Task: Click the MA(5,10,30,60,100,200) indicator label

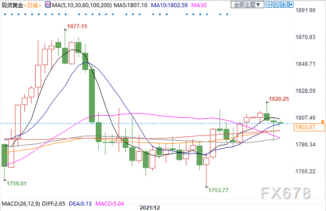Action: 81,5
